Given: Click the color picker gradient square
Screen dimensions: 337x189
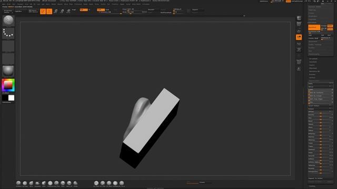Looking at the screenshot, I should tap(8, 85).
